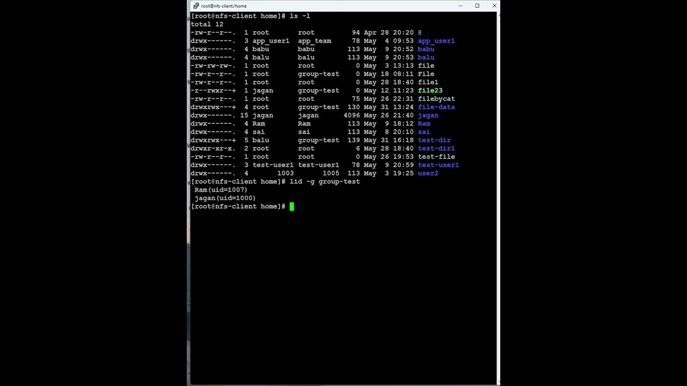Select the 'app_user1' directory name
Image resolution: width=687 pixels, height=386 pixels.
click(x=436, y=41)
